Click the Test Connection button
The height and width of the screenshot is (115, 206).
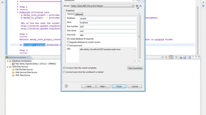[135, 68]
